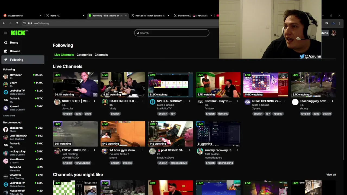Open options menu for Teaching jolly how
Viewport: 347px width, 195px height.
(332, 101)
